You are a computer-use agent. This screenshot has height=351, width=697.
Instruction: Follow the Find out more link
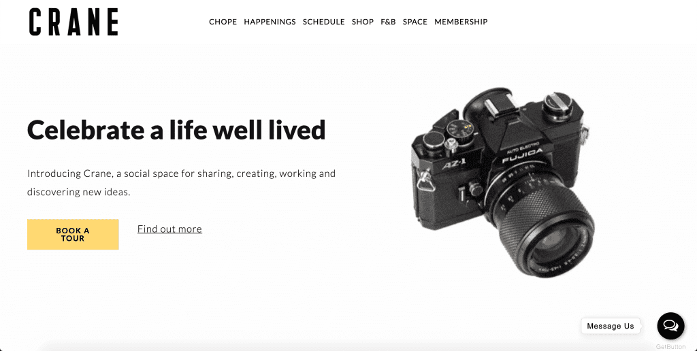click(x=169, y=229)
